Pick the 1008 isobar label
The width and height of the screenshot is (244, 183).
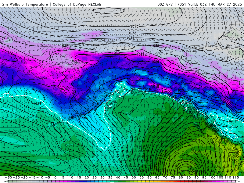click(192, 106)
